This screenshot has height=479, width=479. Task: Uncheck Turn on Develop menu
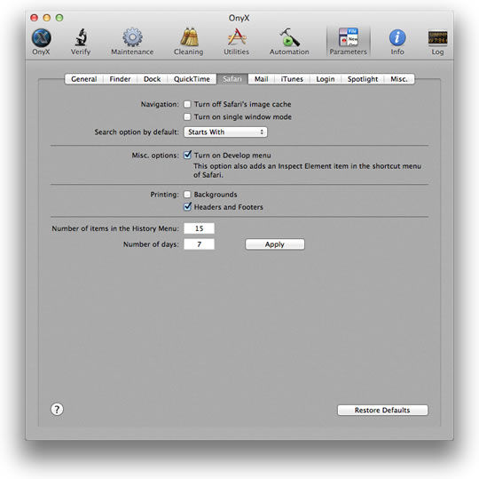pyautogui.click(x=187, y=156)
